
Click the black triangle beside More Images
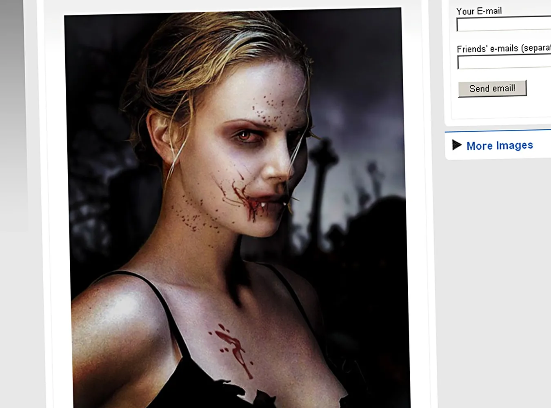457,145
